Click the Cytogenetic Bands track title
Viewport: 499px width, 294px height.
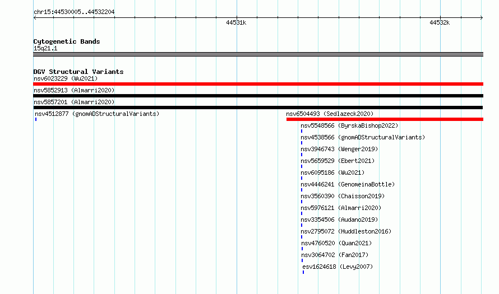[x=67, y=41]
